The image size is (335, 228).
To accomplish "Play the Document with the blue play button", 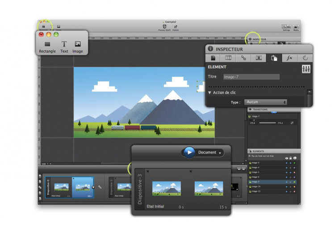I will tap(189, 152).
